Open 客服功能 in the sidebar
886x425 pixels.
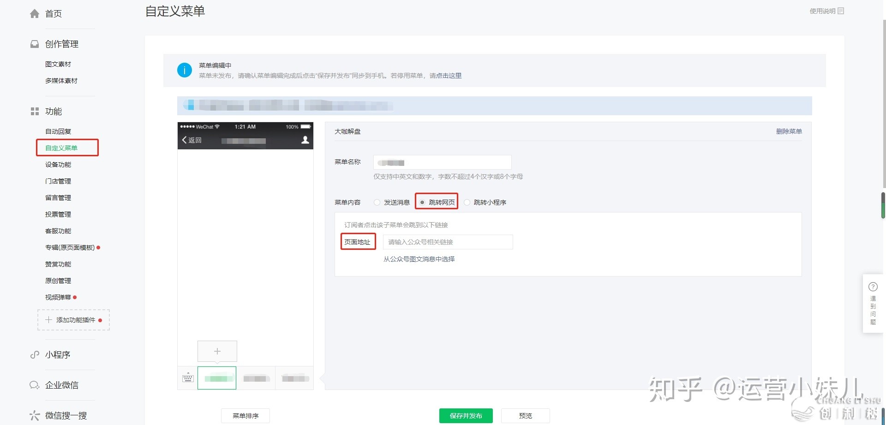click(x=58, y=231)
